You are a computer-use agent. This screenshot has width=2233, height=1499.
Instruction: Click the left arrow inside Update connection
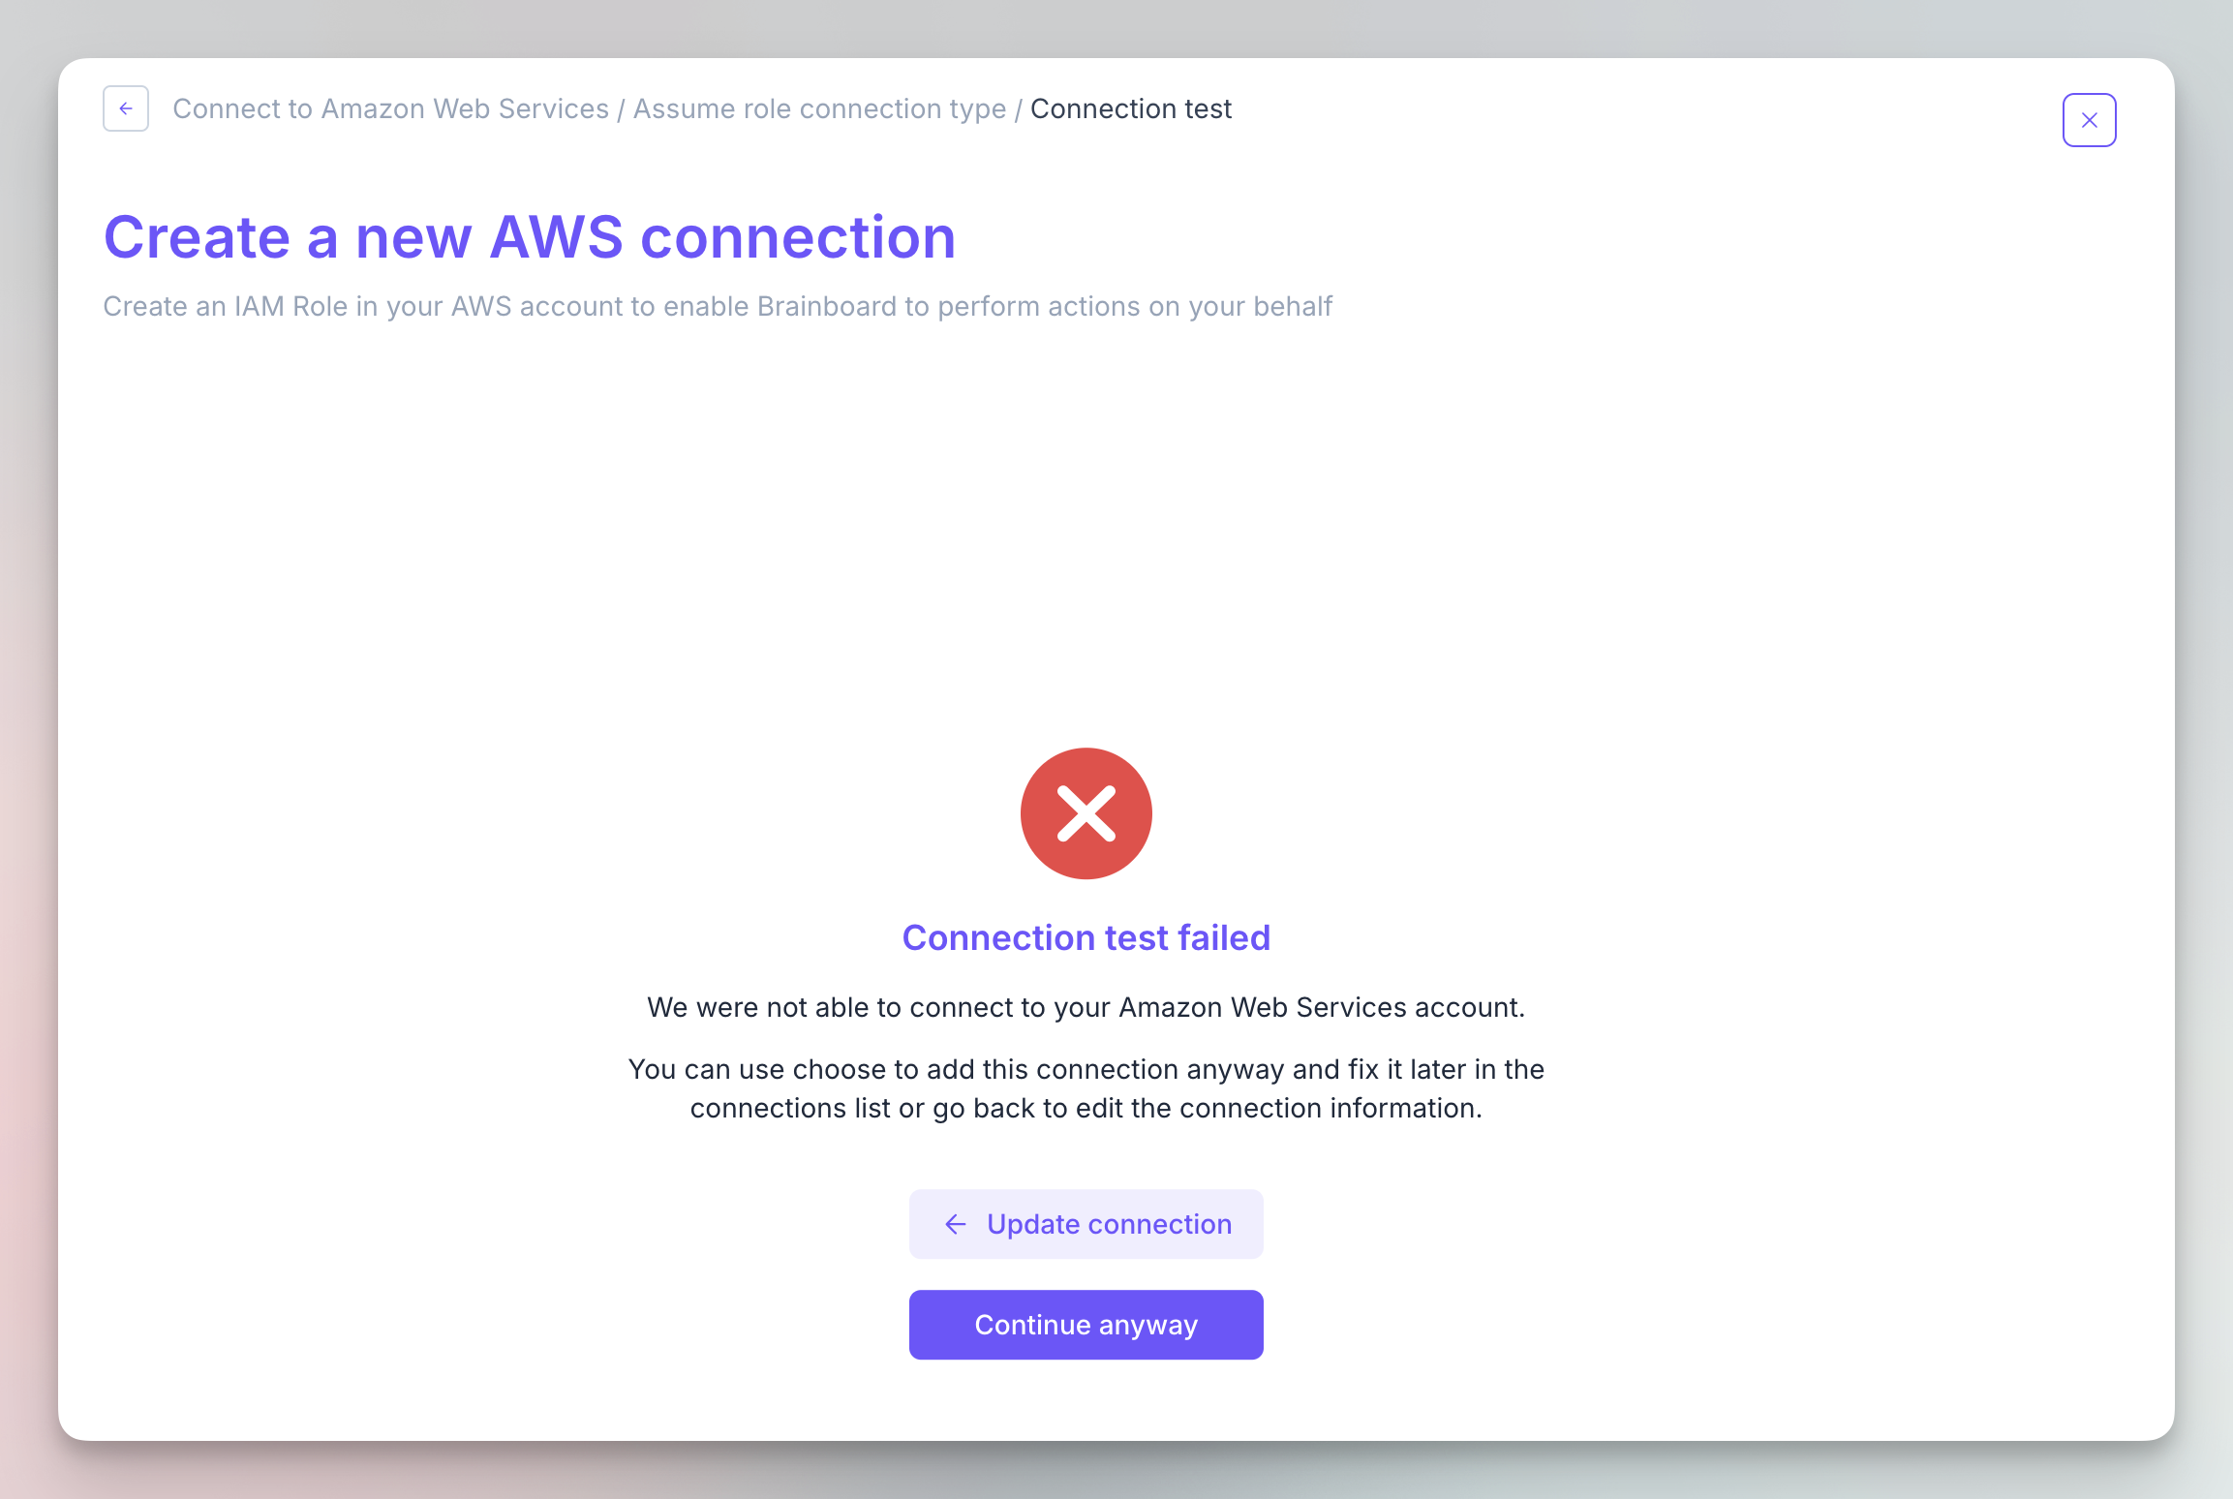956,1224
